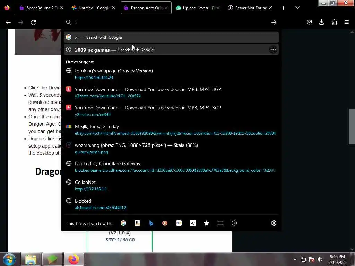Image resolution: width=355 pixels, height=266 pixels.
Task: Open three-dot menu for 2009 pc games
Action: (x=273, y=50)
